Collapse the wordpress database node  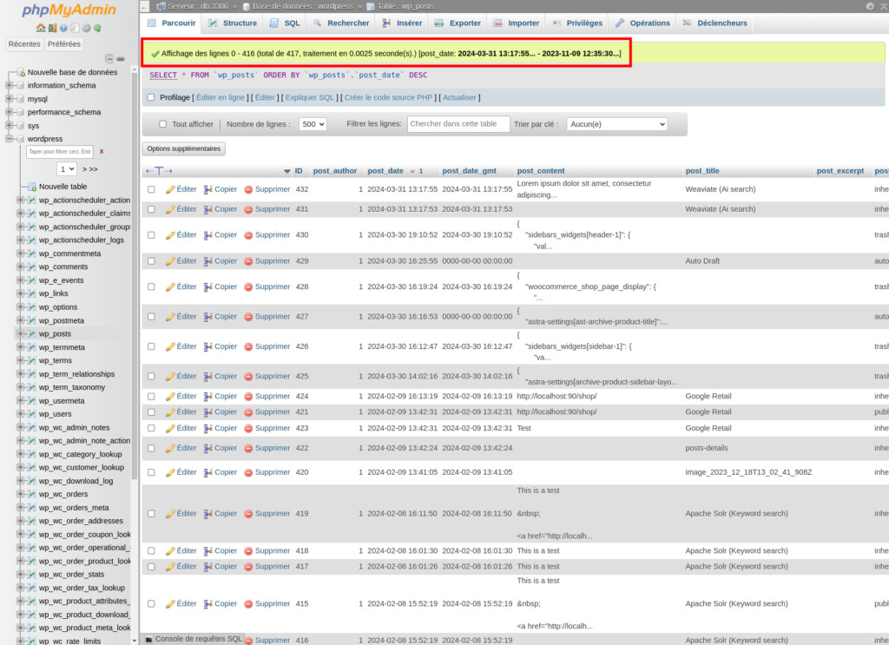(x=9, y=138)
